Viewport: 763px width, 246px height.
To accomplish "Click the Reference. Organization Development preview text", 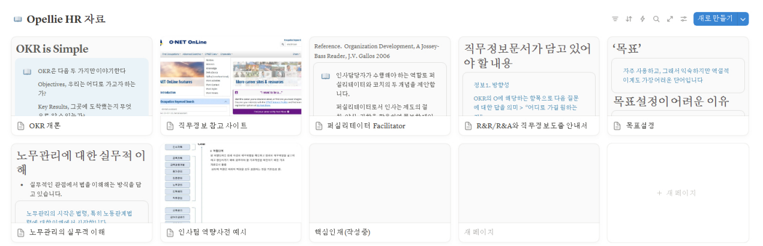I will 377,51.
